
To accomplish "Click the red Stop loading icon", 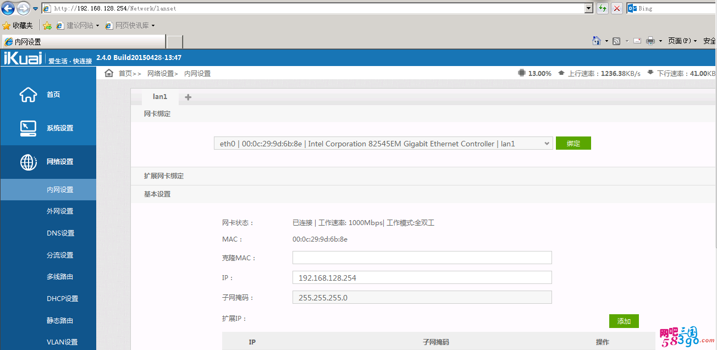I will (x=617, y=8).
